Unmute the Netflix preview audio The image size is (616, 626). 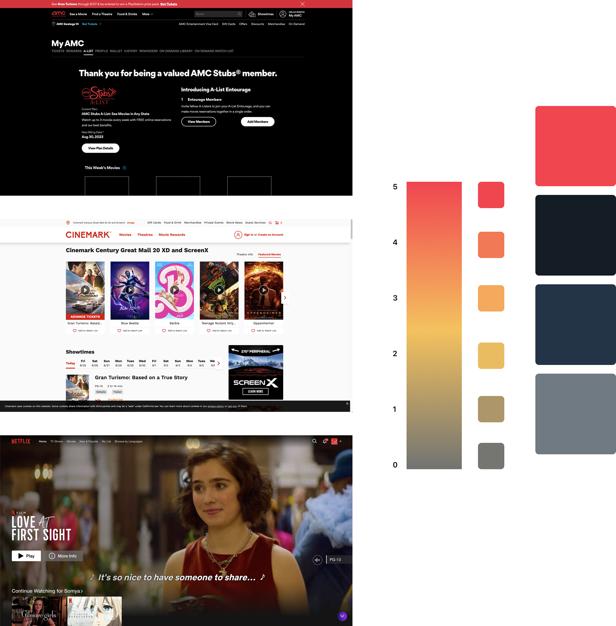point(317,560)
